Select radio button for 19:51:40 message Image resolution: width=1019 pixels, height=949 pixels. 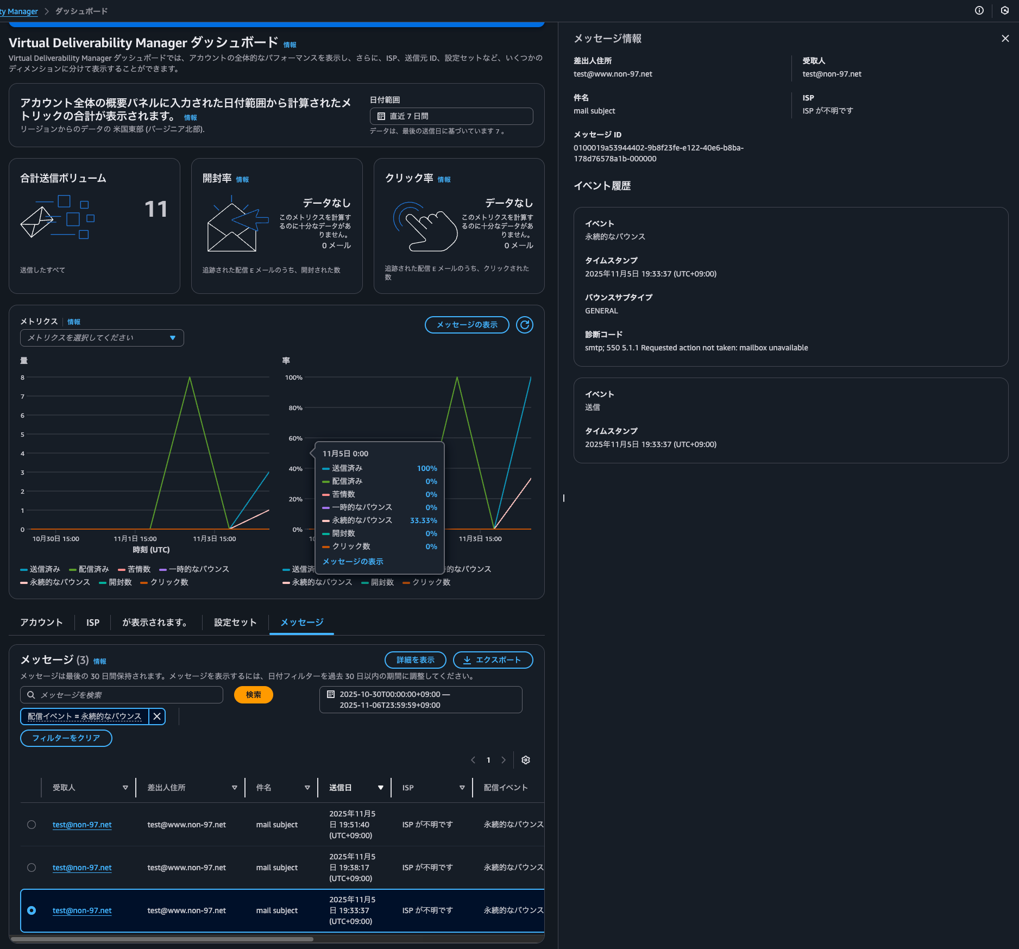tap(32, 825)
